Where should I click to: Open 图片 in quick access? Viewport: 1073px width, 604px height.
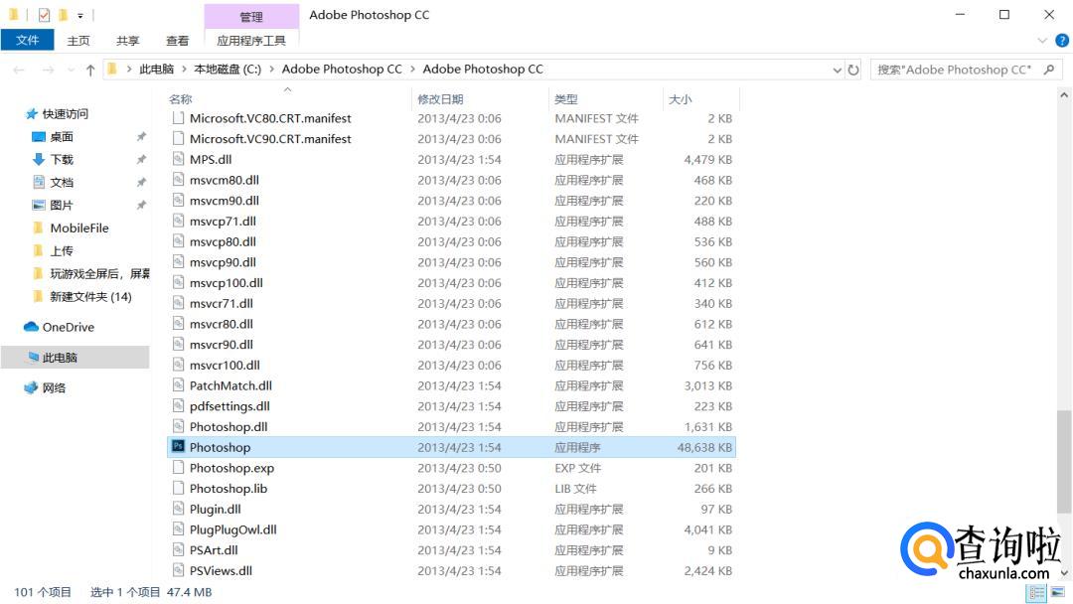[61, 206]
